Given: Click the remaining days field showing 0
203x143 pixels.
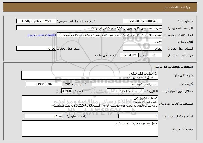Looking at the screenshot, I should pyautogui.click(x=154, y=55).
